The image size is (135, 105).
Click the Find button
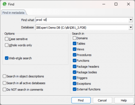click(81, 100)
